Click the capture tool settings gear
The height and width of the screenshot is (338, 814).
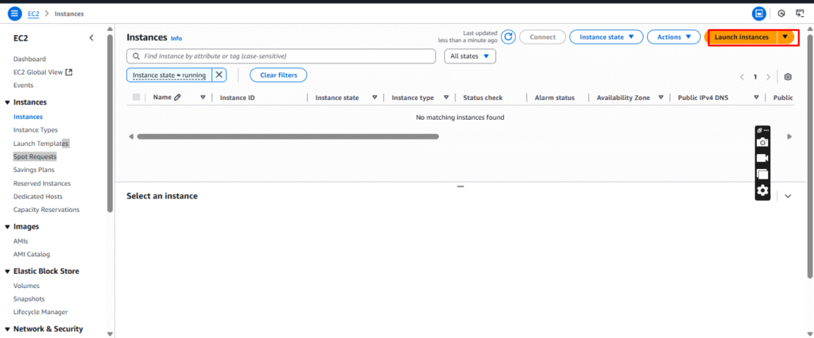pyautogui.click(x=762, y=190)
